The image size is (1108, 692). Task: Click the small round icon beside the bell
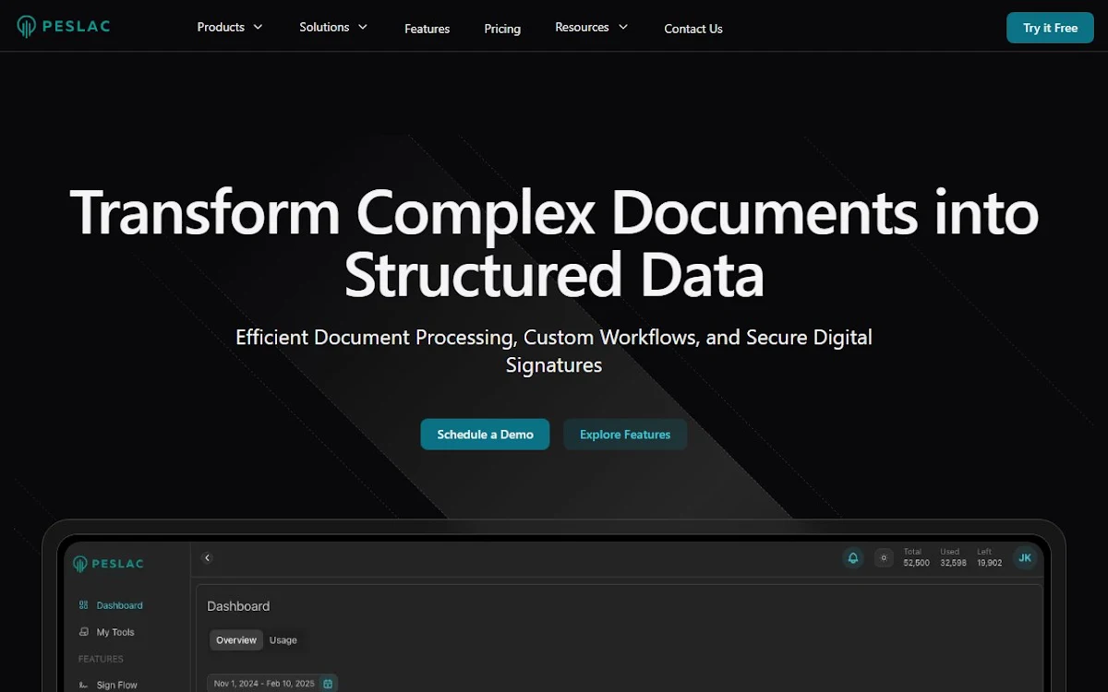pos(884,557)
